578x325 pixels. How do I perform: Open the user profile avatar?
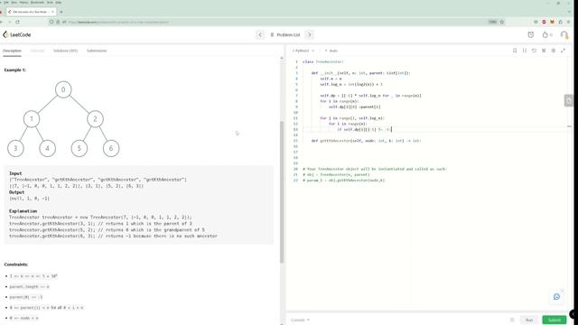tap(564, 34)
